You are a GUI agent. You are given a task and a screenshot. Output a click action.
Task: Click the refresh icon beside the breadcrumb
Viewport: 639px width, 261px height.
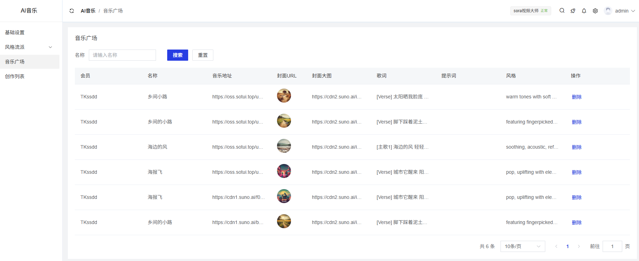click(72, 11)
